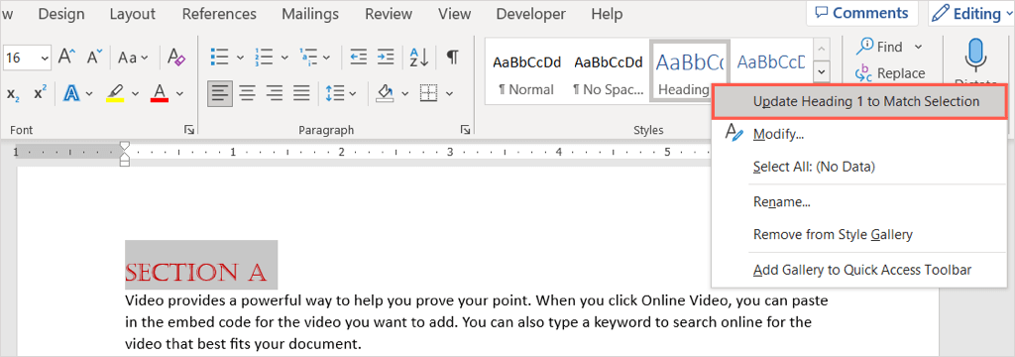Toggle the bulleted list
Viewport: 1015px width, 357px height.
219,57
